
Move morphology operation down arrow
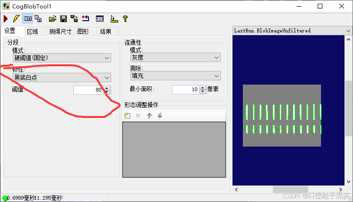(x=160, y=116)
